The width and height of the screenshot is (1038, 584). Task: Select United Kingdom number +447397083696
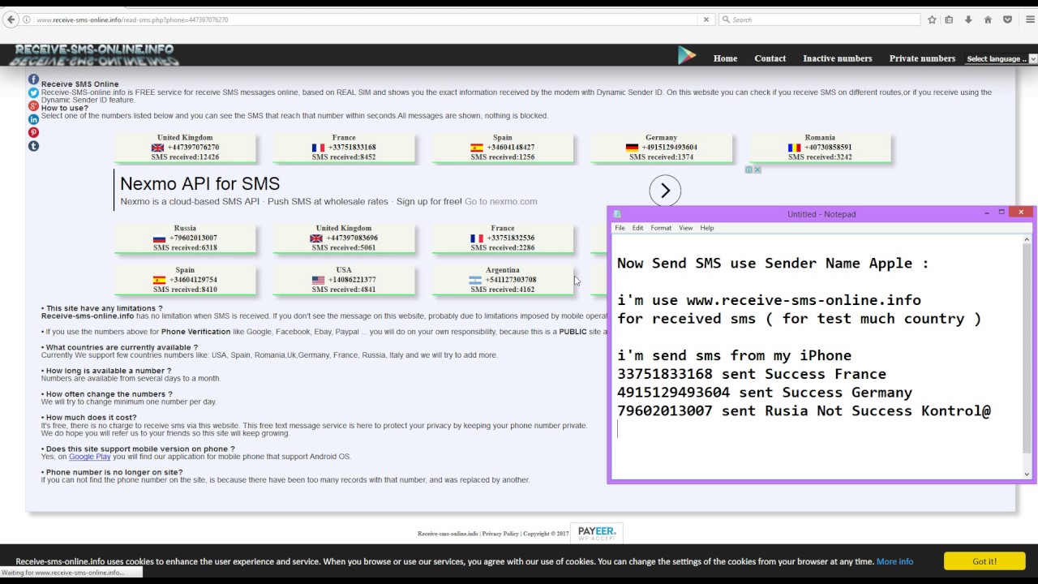[x=344, y=238]
